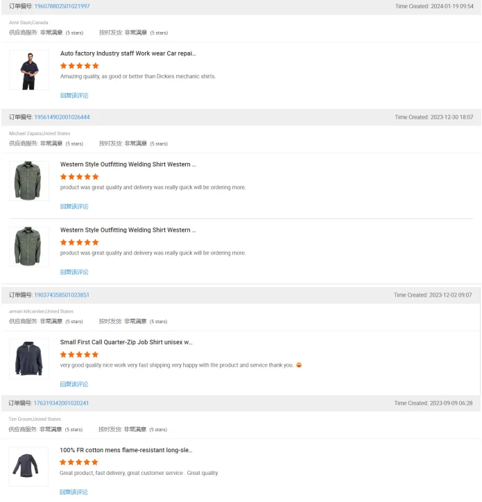The image size is (482, 502).
Task: Reply to Tim Groom's FR cotton review
Action: pyautogui.click(x=74, y=492)
